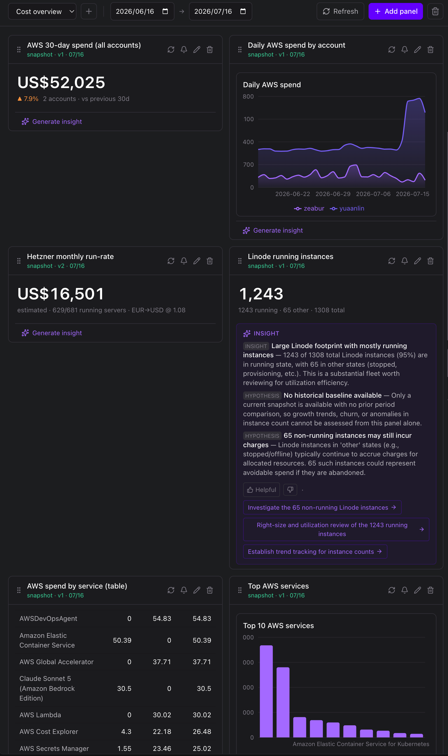The width and height of the screenshot is (448, 756).
Task: Open calendar picker for end date 2026/07/16
Action: coord(243,12)
